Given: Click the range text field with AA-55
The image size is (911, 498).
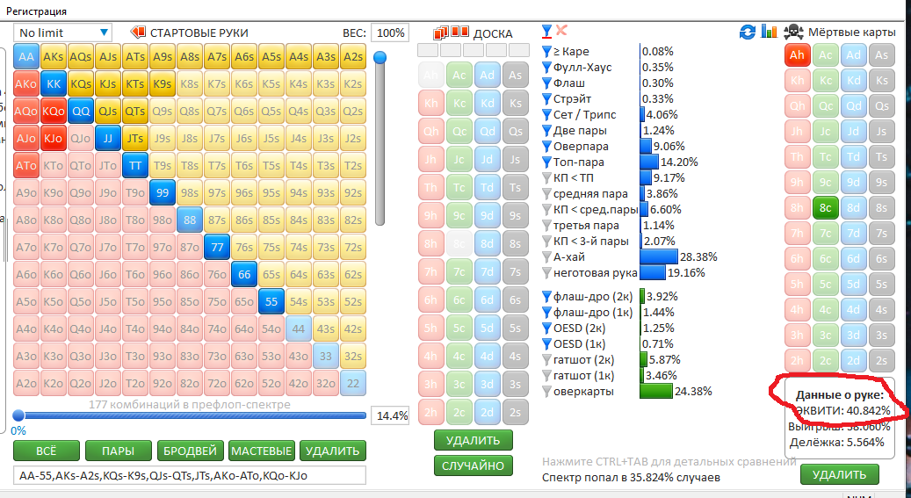Looking at the screenshot, I should tap(190, 475).
